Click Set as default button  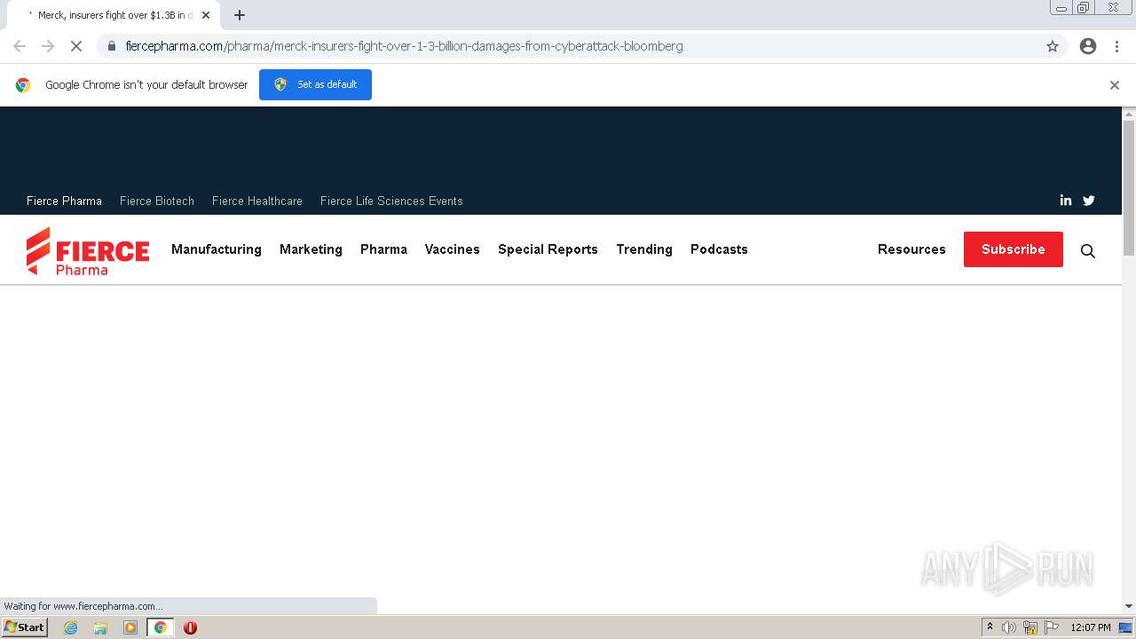[315, 84]
